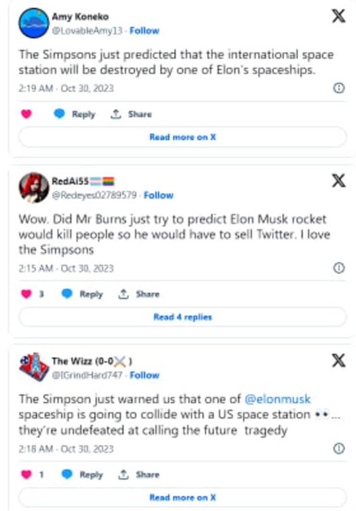356x511 pixels.
Task: Follow @Redeyes02789579
Action: coord(158,195)
